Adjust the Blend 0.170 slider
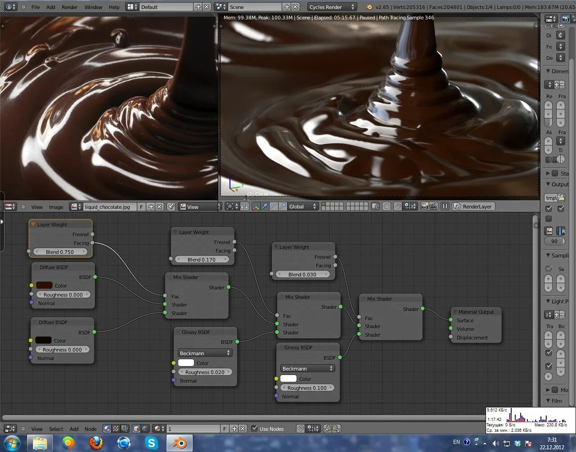 (x=202, y=259)
